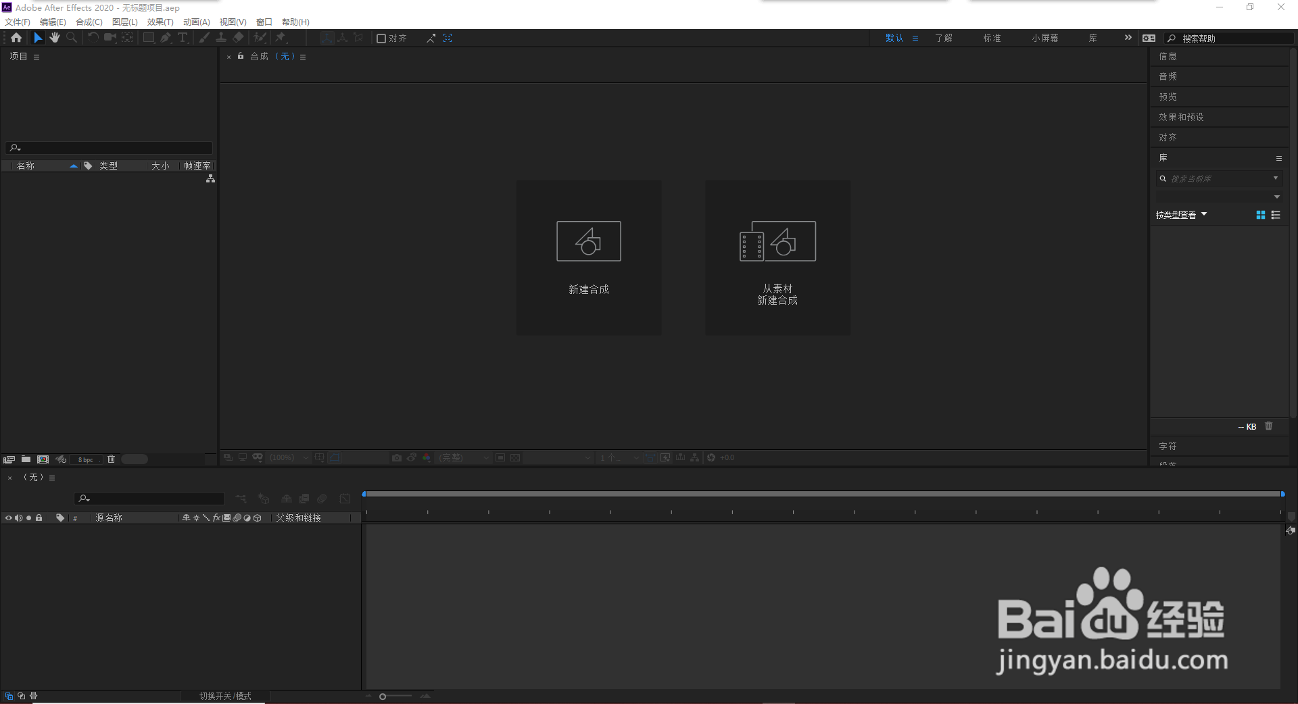Image resolution: width=1298 pixels, height=704 pixels.
Task: Take a snapshot in the Composition viewer
Action: pos(396,458)
